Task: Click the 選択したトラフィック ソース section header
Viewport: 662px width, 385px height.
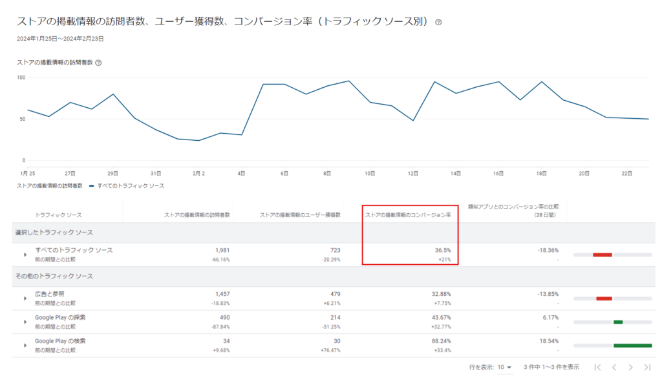Action: pyautogui.click(x=54, y=233)
